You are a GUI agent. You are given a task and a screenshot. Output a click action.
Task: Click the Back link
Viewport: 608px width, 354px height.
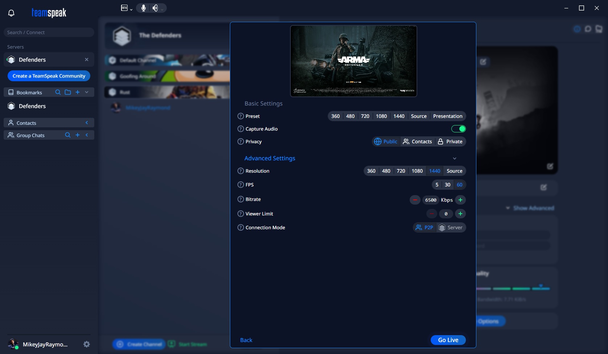pyautogui.click(x=246, y=340)
